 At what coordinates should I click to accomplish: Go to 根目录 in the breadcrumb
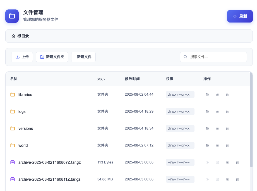23,36
